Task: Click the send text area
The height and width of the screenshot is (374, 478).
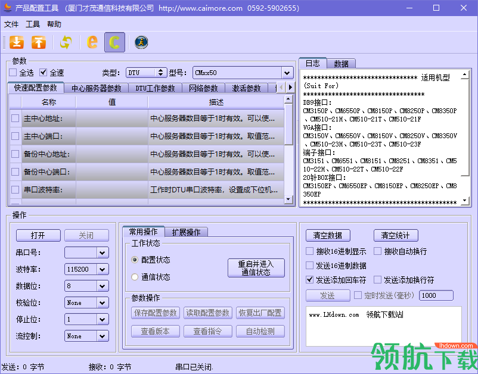Action: coord(383,326)
